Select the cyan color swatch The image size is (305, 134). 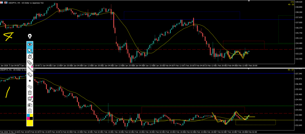[x=28, y=116]
